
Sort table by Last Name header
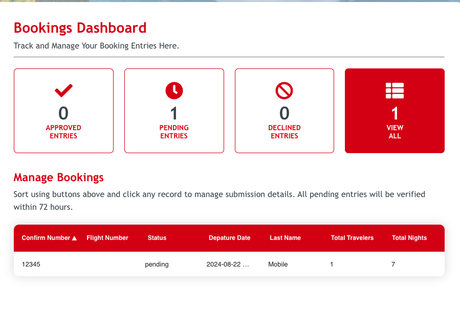[285, 238]
